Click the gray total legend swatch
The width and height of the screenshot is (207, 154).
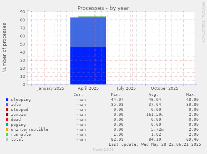click(x=7, y=139)
